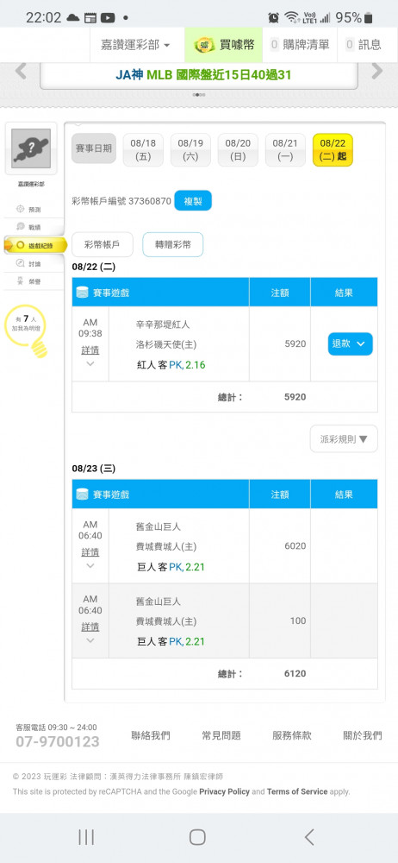Open the 預測 sidebar icon item
This screenshot has width=398, height=863.
pyautogui.click(x=31, y=209)
